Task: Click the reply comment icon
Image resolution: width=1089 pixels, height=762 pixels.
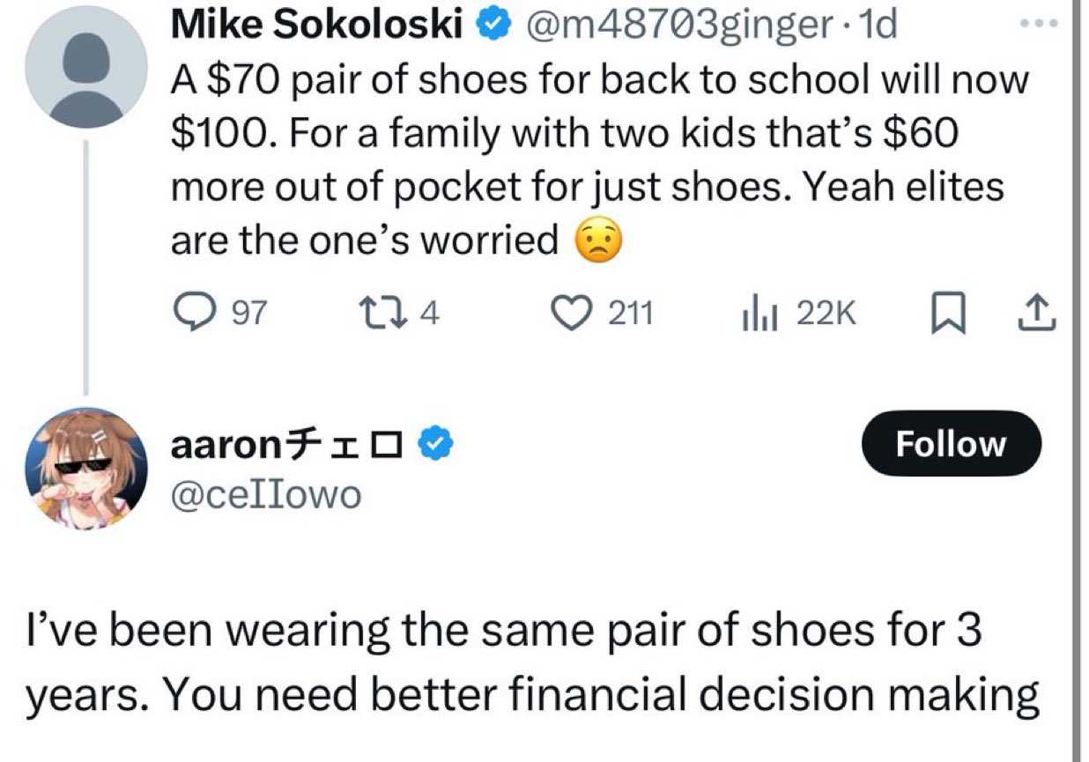Action: (x=186, y=313)
